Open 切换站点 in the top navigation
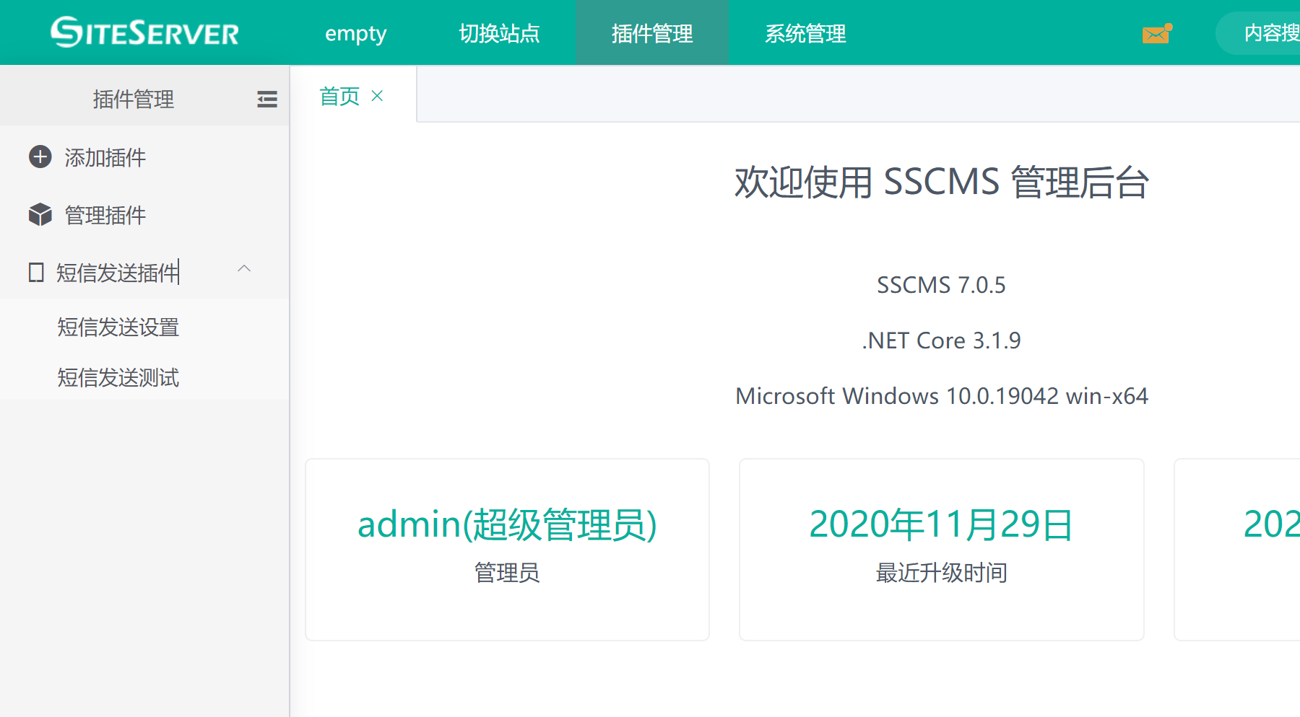Image resolution: width=1300 pixels, height=717 pixels. coord(499,33)
